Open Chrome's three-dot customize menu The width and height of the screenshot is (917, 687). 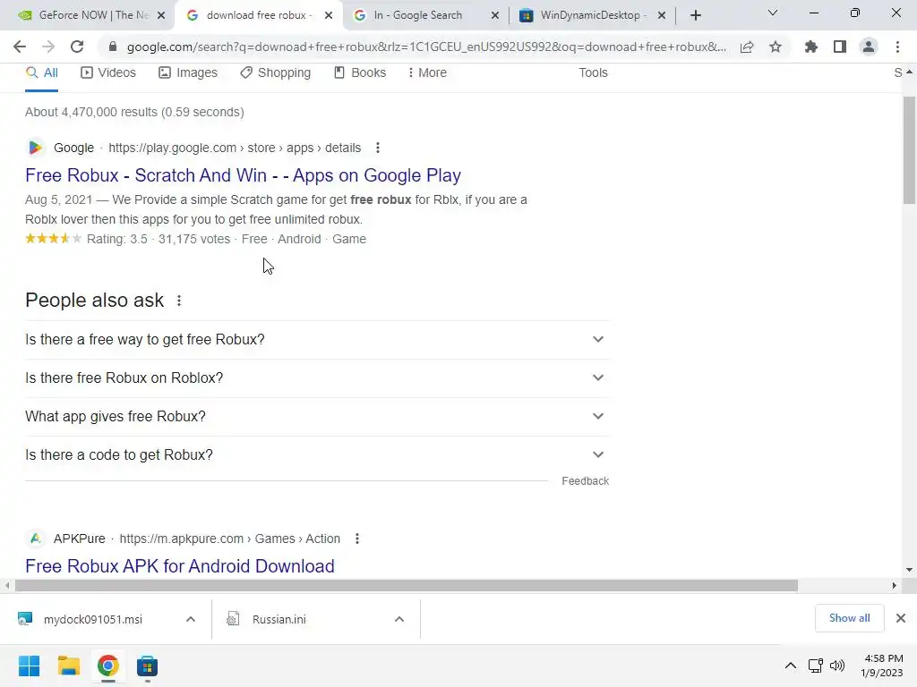897,47
